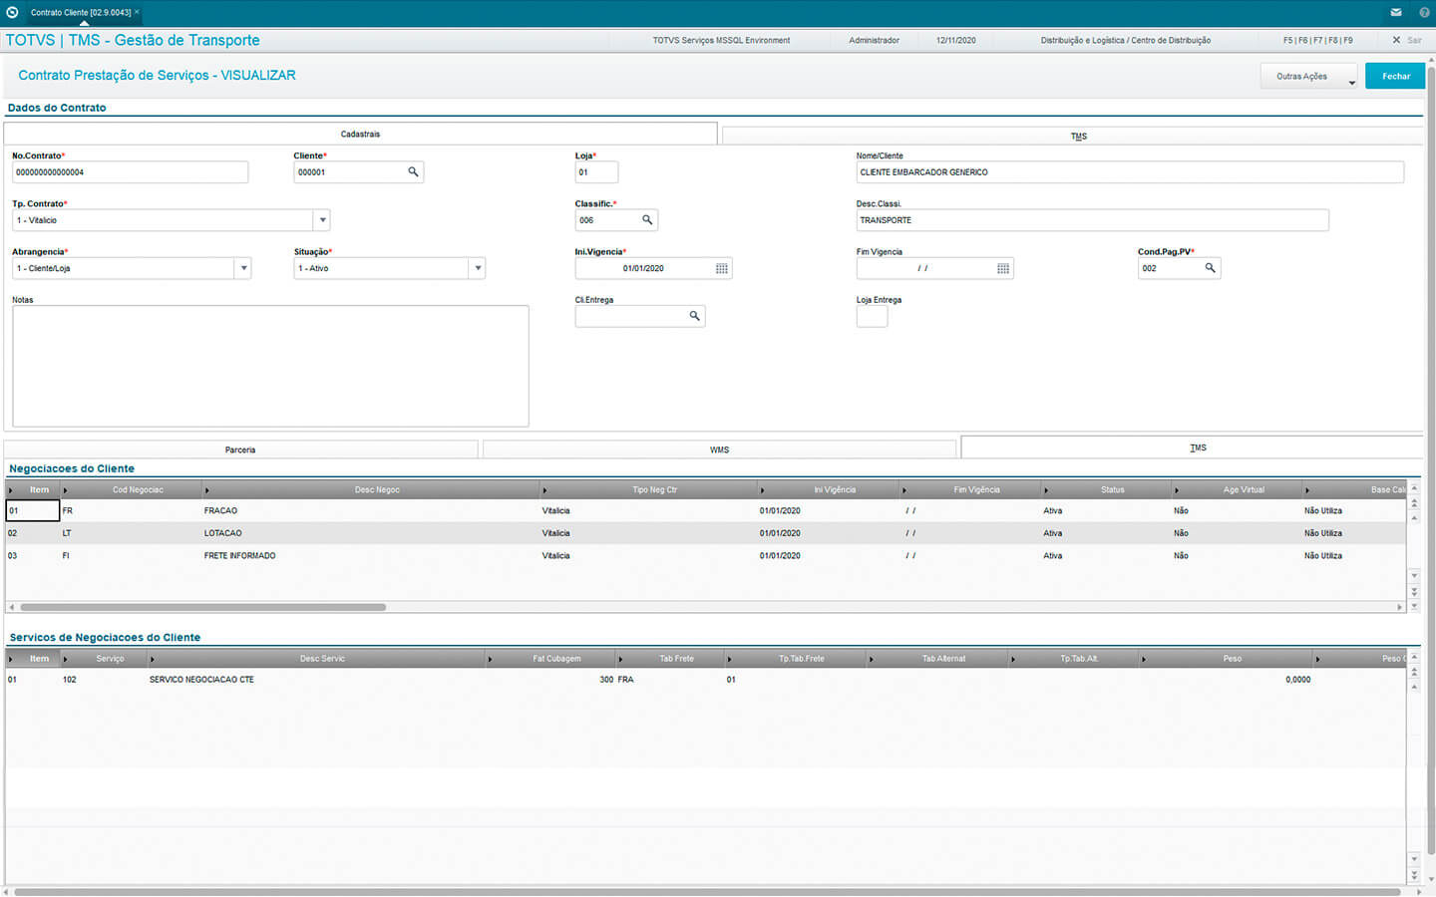Viewport: 1436px width, 897px height.
Task: Open the Ini.Vigencia calendar icon
Action: [722, 268]
